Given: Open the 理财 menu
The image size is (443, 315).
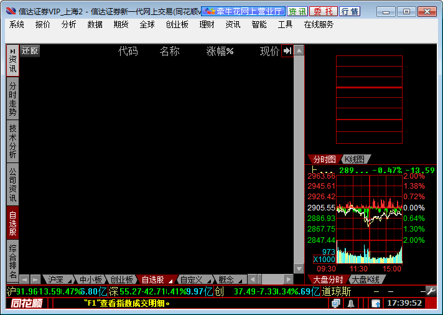Looking at the screenshot, I should (x=207, y=25).
